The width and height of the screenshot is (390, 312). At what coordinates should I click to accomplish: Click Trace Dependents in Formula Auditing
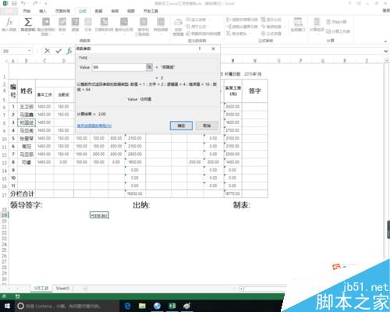coord(242,27)
